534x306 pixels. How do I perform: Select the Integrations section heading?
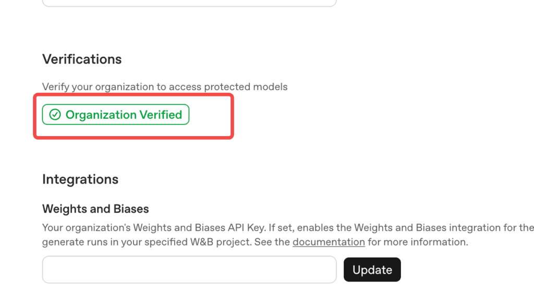pyautogui.click(x=80, y=179)
